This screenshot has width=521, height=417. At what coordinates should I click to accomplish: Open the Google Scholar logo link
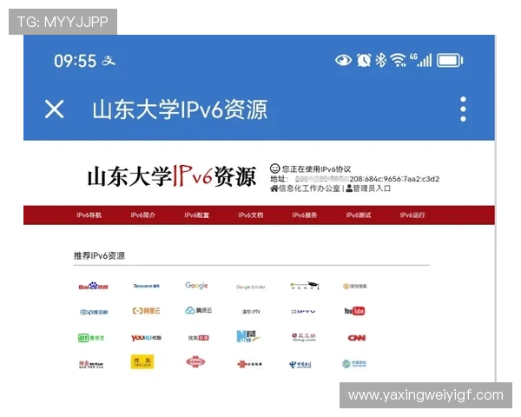click(x=251, y=287)
